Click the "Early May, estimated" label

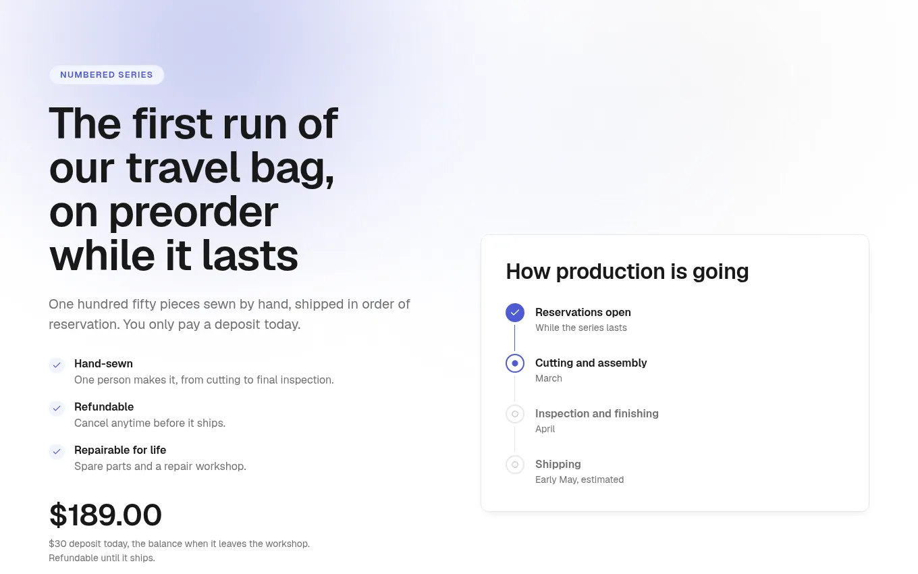click(x=580, y=479)
